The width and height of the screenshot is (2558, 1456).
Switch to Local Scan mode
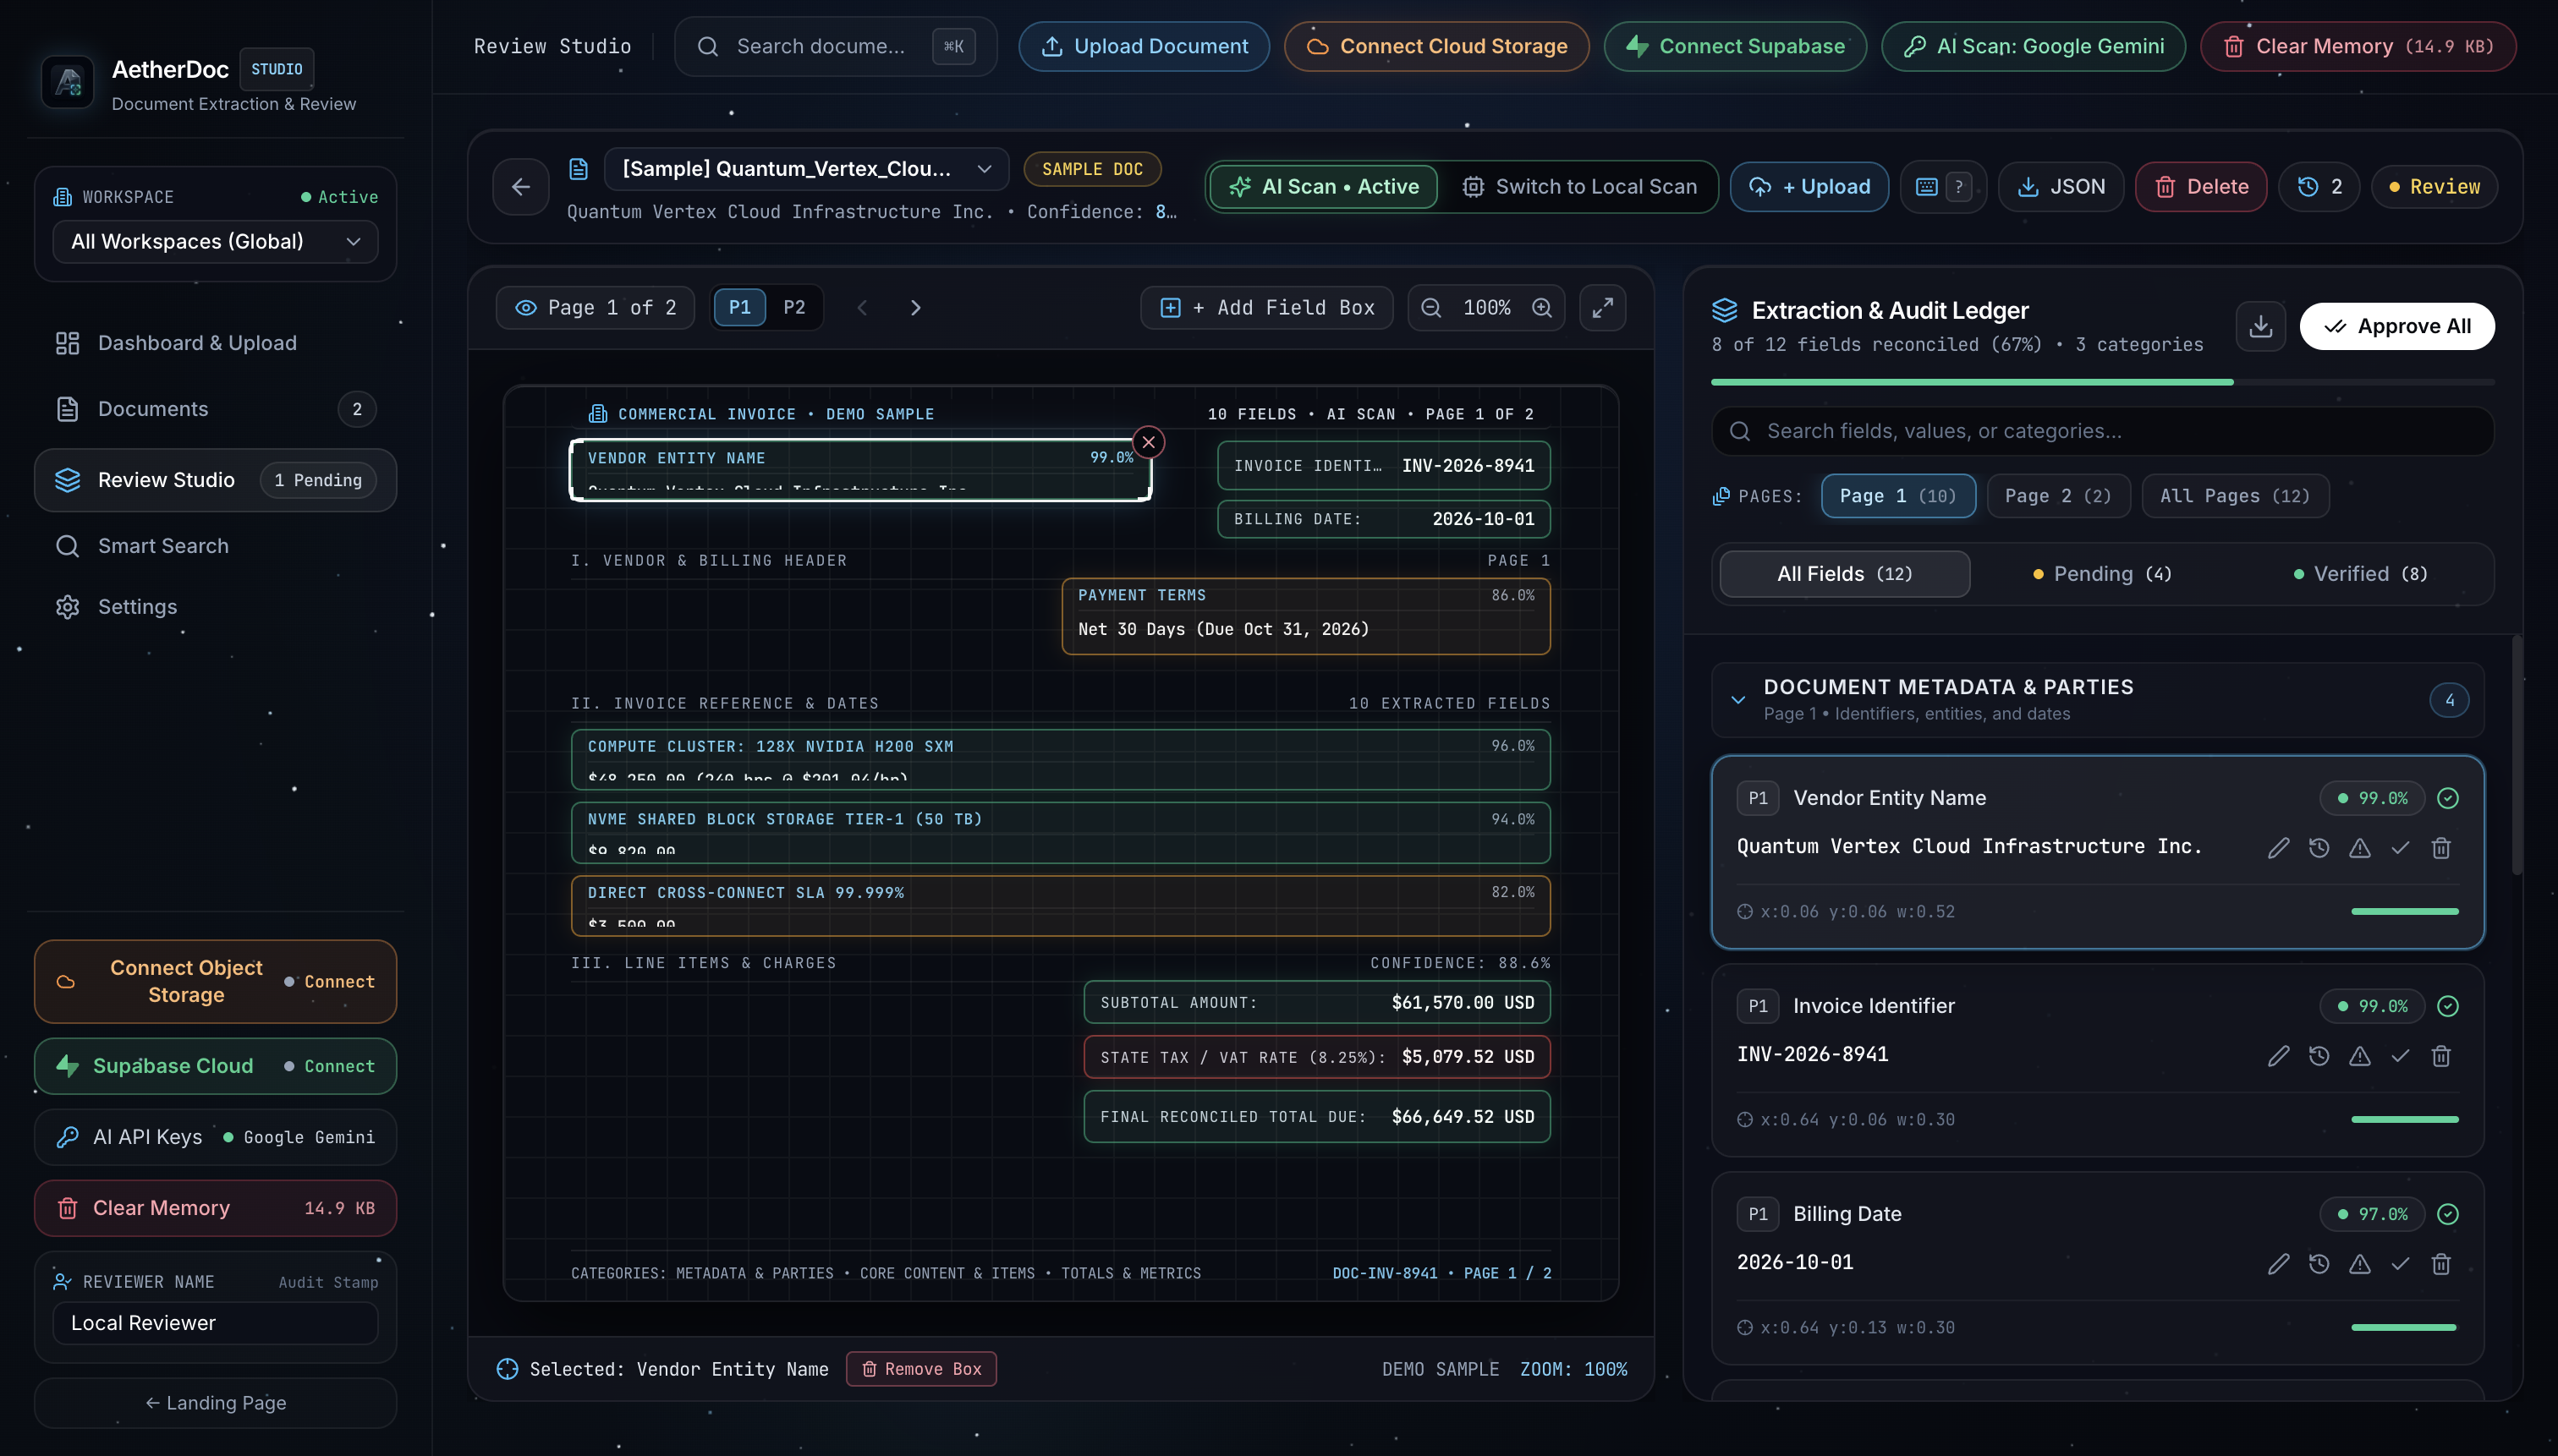click(x=1581, y=187)
